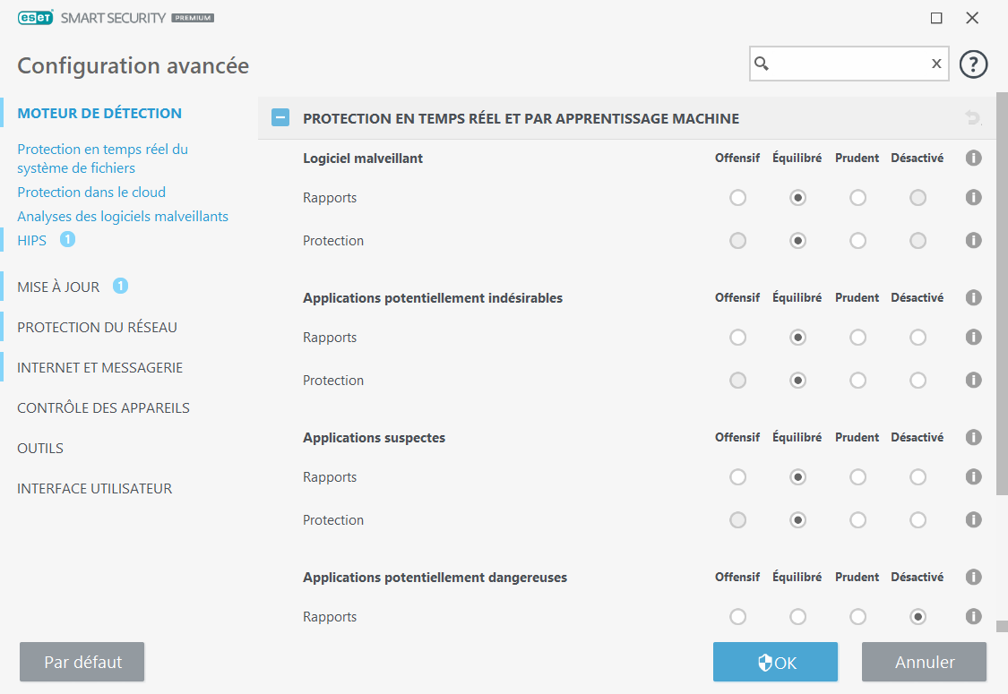Show info for indésirables Rapports row
This screenshot has width=1008, height=694.
point(973,338)
